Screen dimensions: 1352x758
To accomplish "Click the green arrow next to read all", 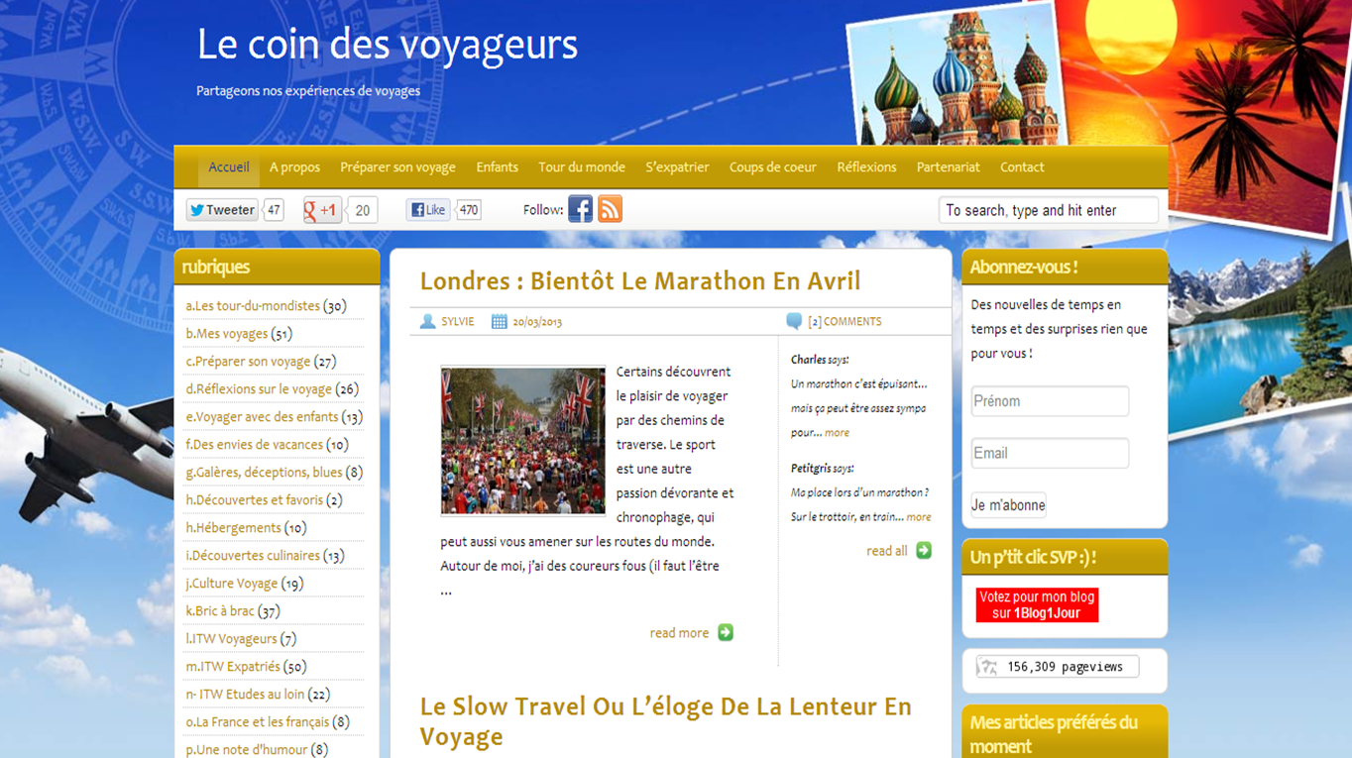I will click(924, 550).
